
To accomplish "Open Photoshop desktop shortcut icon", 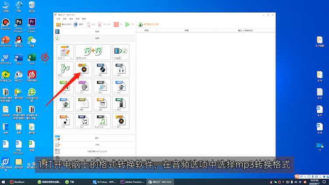I will (18, 23).
